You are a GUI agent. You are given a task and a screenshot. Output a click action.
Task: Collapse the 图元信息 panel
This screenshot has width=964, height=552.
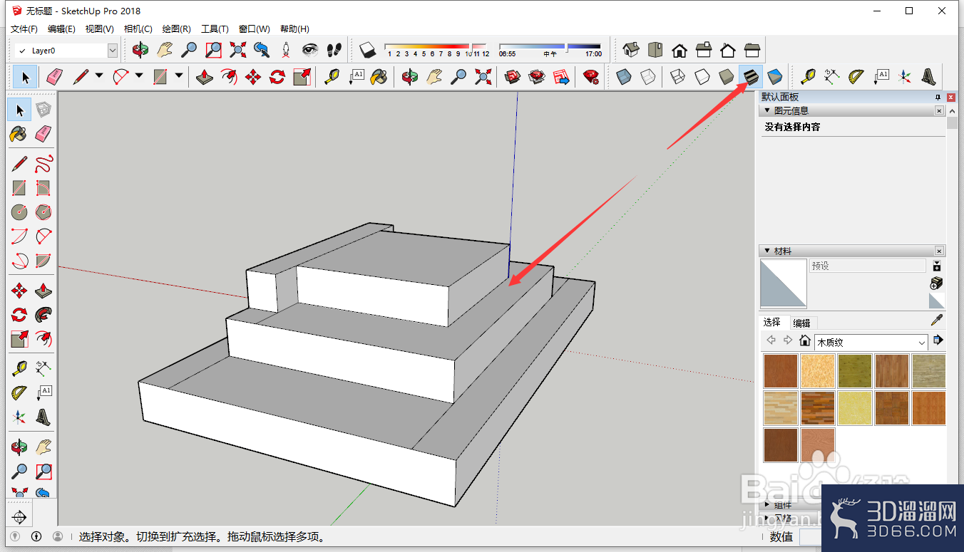point(767,110)
